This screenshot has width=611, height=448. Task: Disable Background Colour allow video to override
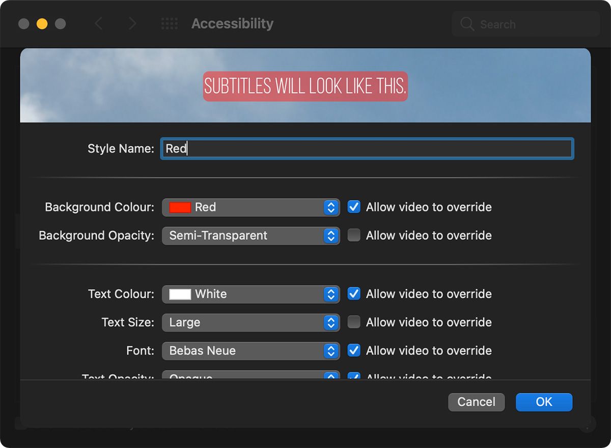coord(354,207)
